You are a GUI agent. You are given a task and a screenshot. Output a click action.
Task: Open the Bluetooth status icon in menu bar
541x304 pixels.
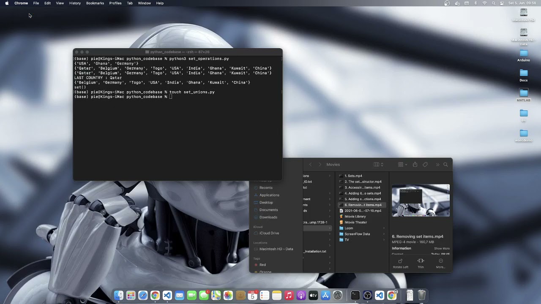point(475,3)
